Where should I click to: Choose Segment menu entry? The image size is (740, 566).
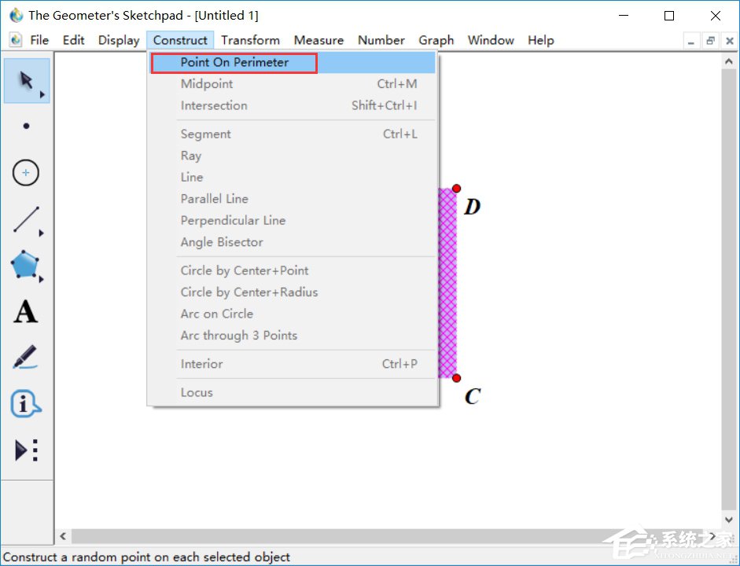pos(293,134)
